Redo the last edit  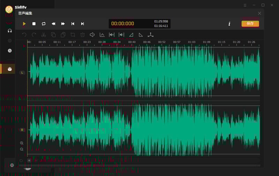click(x=34, y=35)
